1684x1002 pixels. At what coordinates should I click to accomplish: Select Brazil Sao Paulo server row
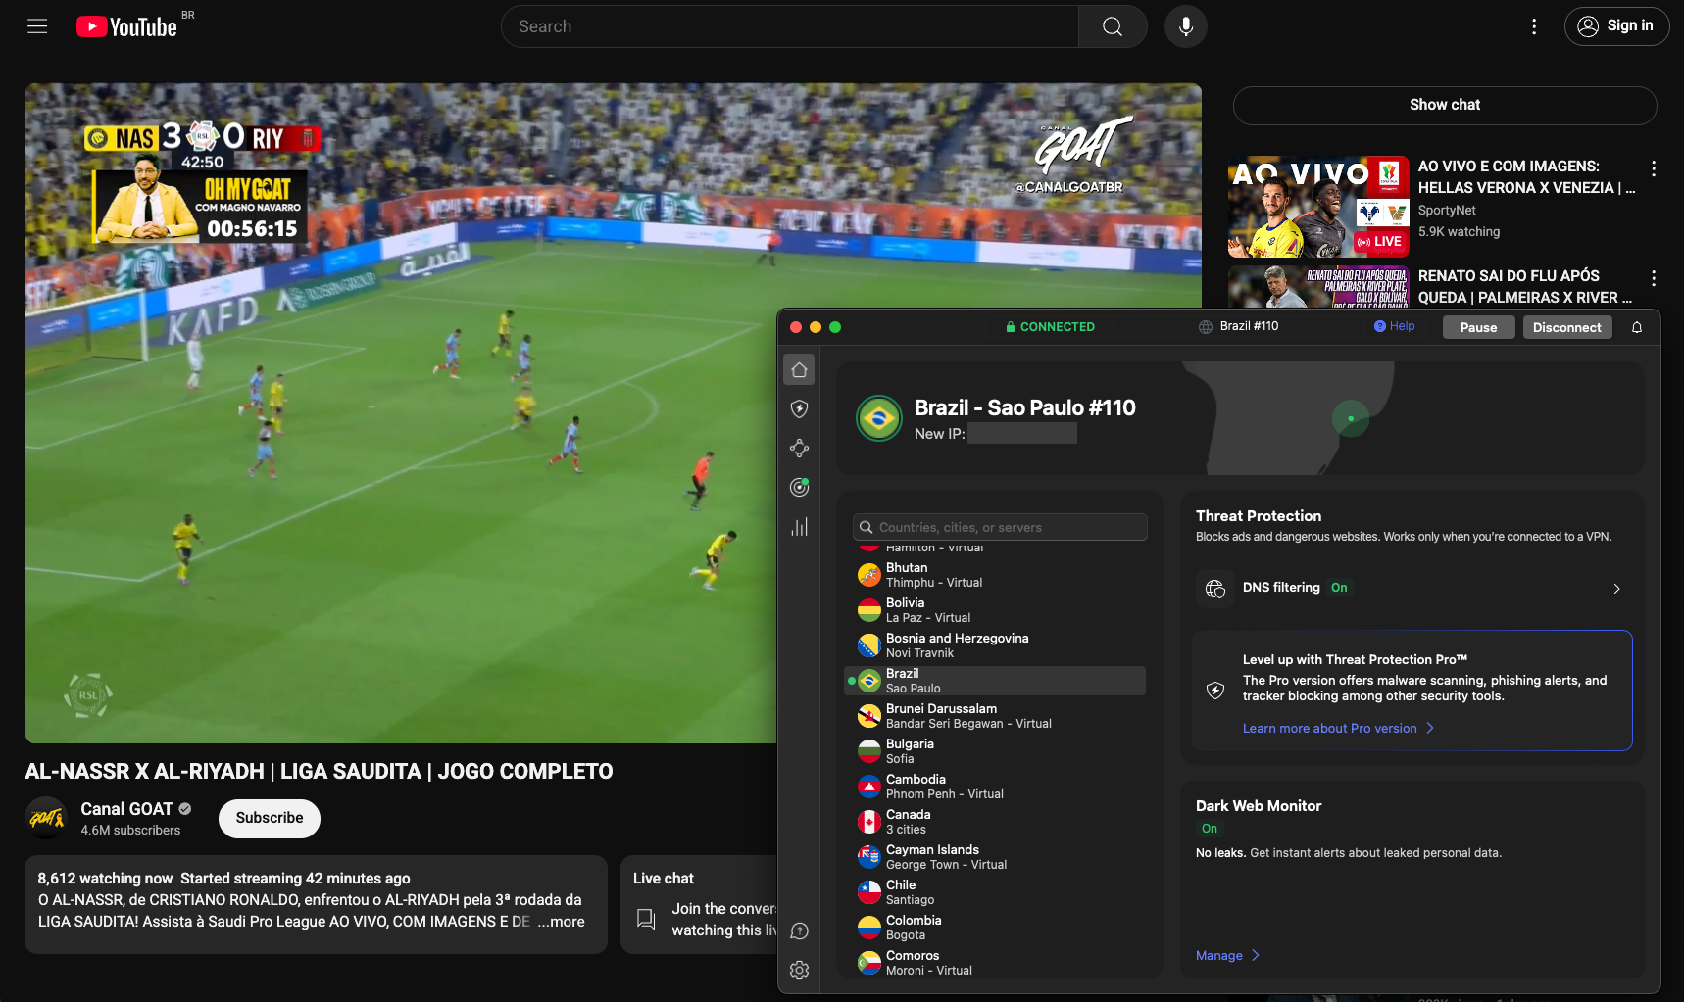994,681
